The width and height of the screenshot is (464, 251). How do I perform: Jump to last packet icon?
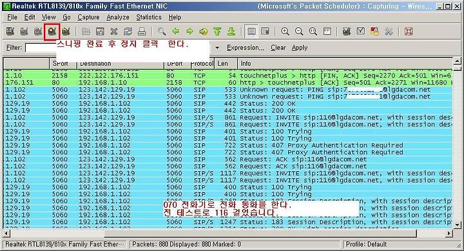(231, 32)
